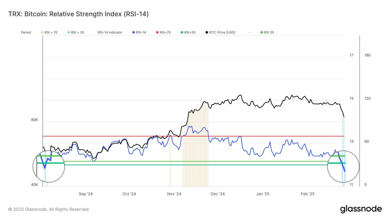Toggle the RSI 35 legend series
This screenshot has height=219, width=390.
click(x=267, y=32)
